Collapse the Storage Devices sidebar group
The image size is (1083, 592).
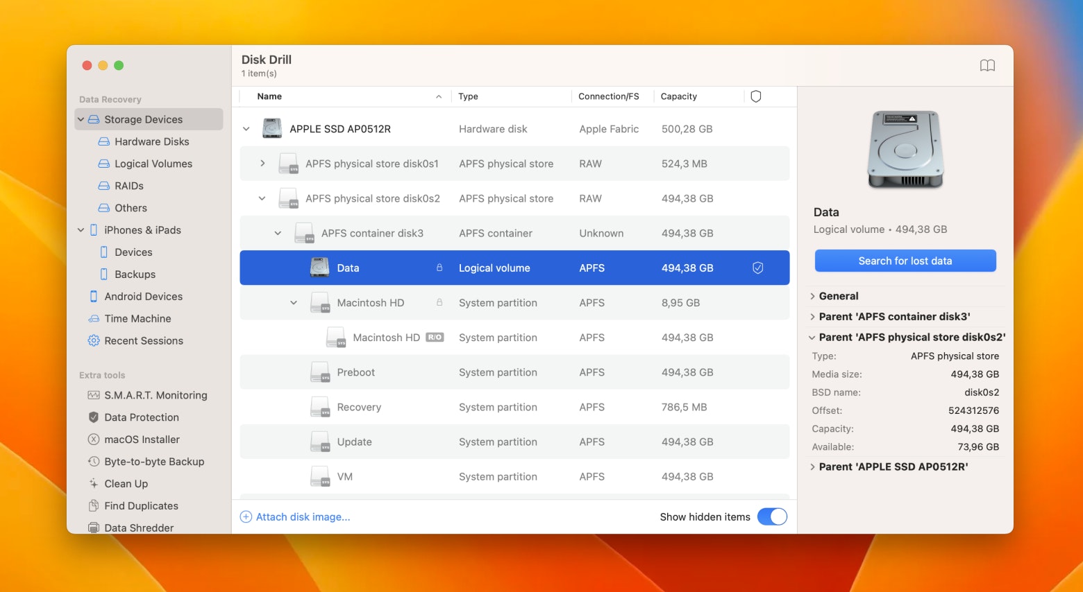tap(81, 119)
